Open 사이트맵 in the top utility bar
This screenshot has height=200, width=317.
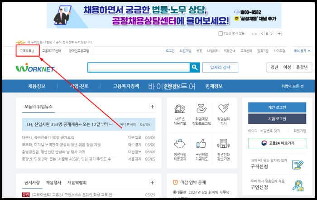point(279,51)
